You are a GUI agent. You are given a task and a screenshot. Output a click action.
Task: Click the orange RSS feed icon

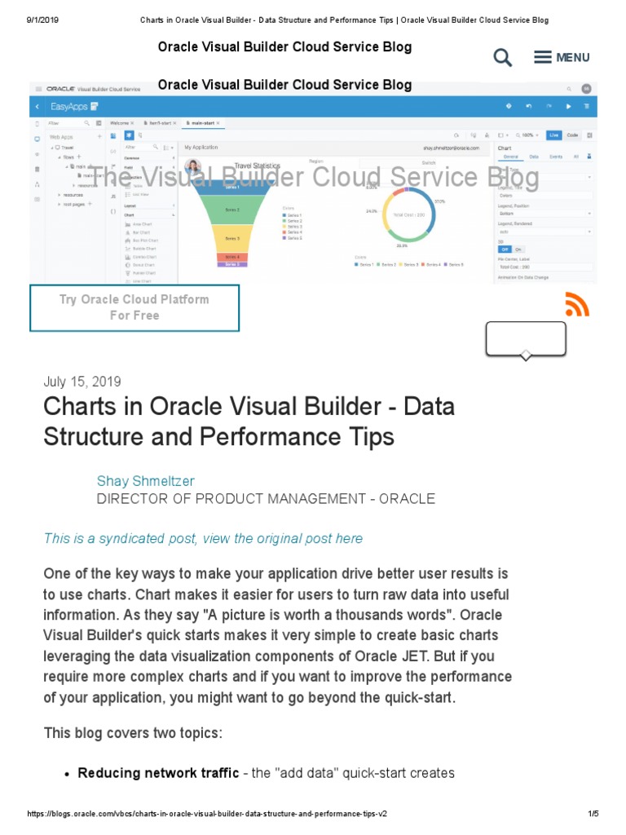[576, 303]
